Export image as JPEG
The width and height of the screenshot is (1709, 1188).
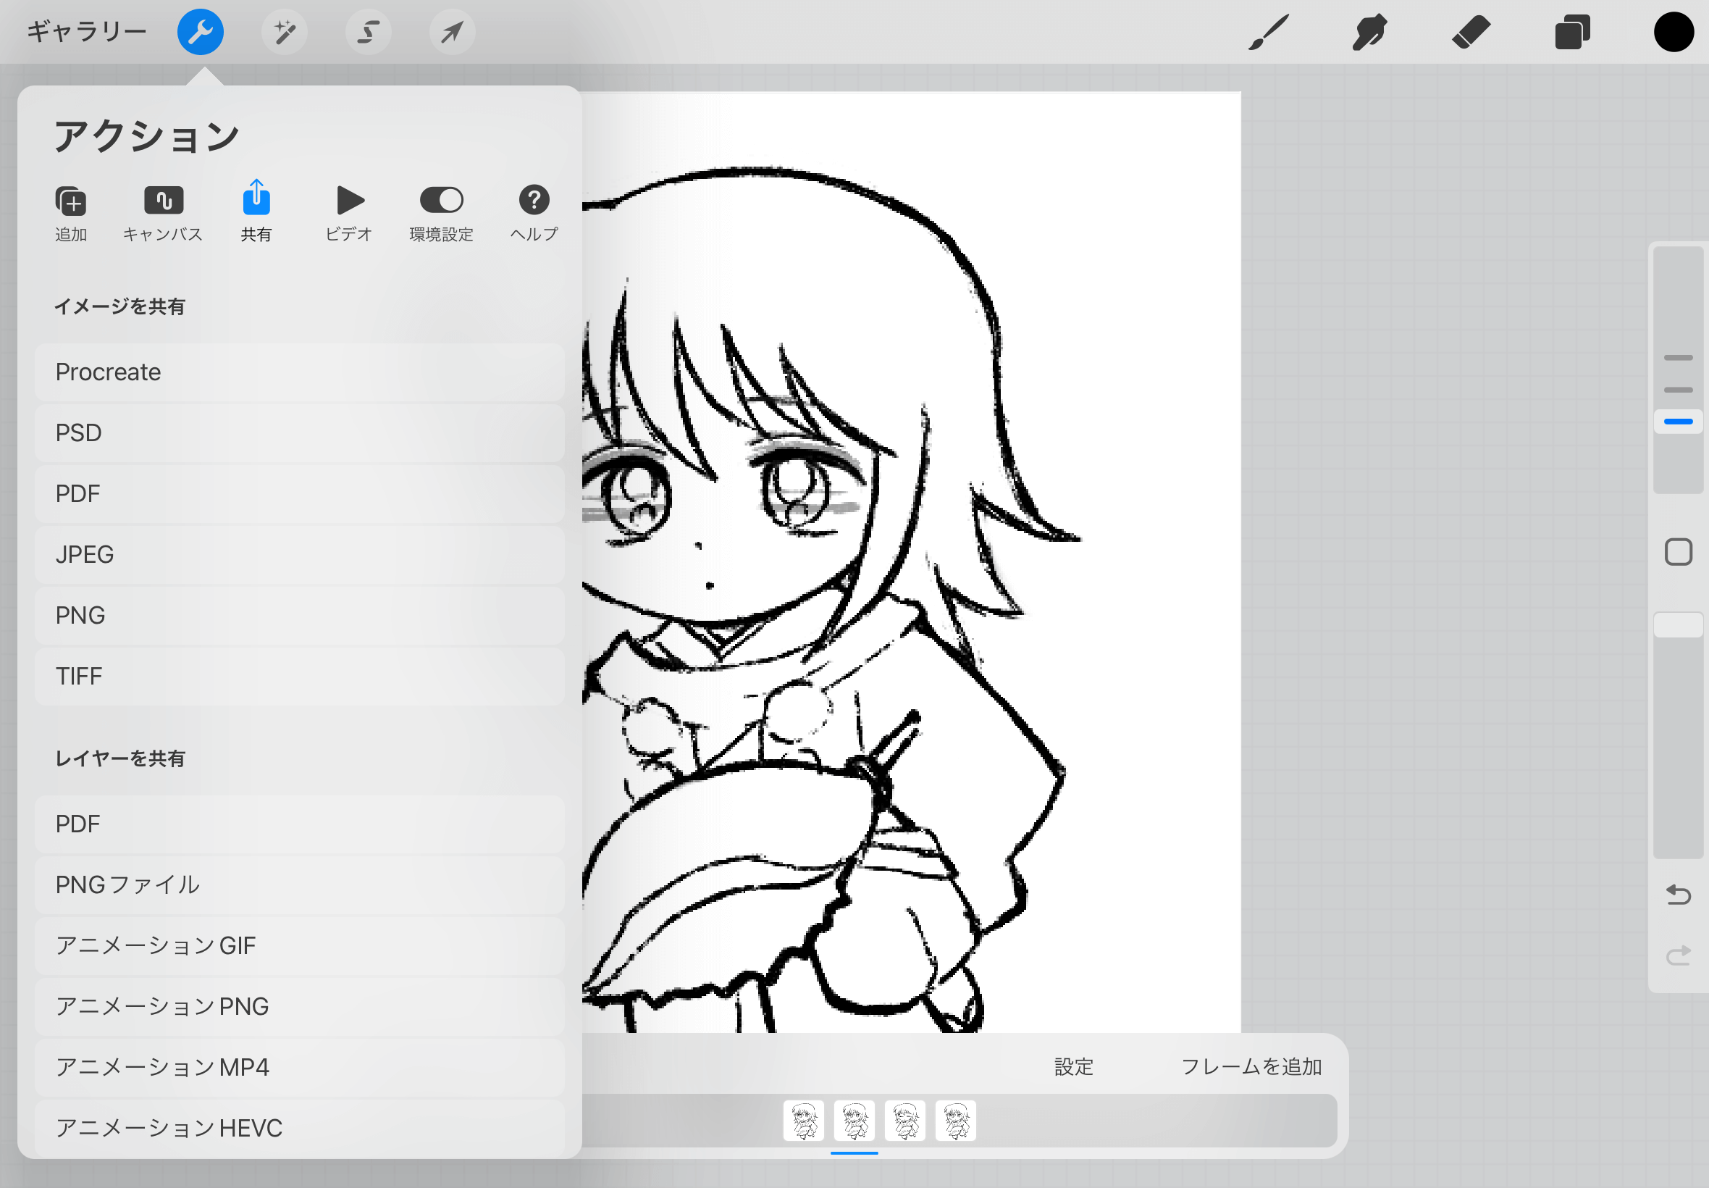tap(299, 555)
